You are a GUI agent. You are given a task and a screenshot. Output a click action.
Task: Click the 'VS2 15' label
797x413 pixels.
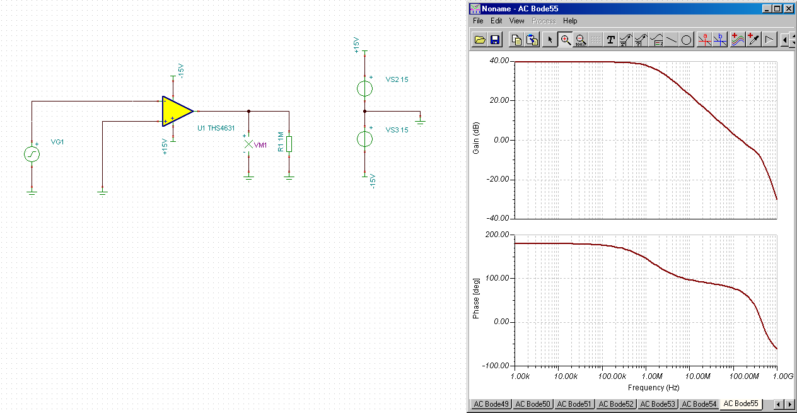(397, 79)
